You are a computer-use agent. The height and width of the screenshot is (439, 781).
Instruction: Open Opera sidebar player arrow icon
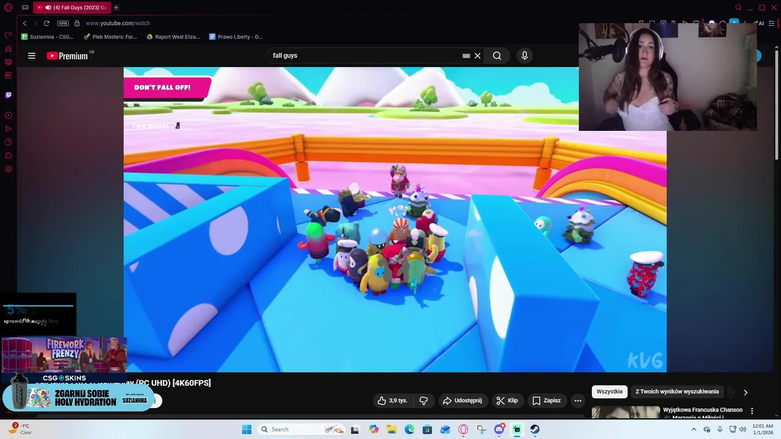click(9, 129)
